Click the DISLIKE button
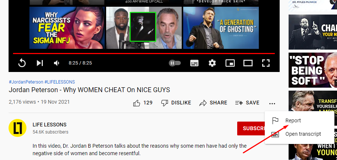Viewport: 337px width, 160px height. click(x=176, y=103)
